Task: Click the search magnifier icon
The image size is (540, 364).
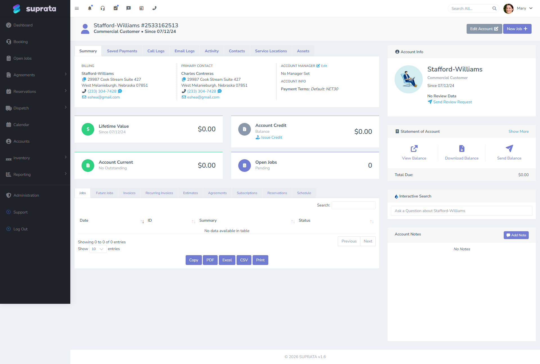Action: 494,8
